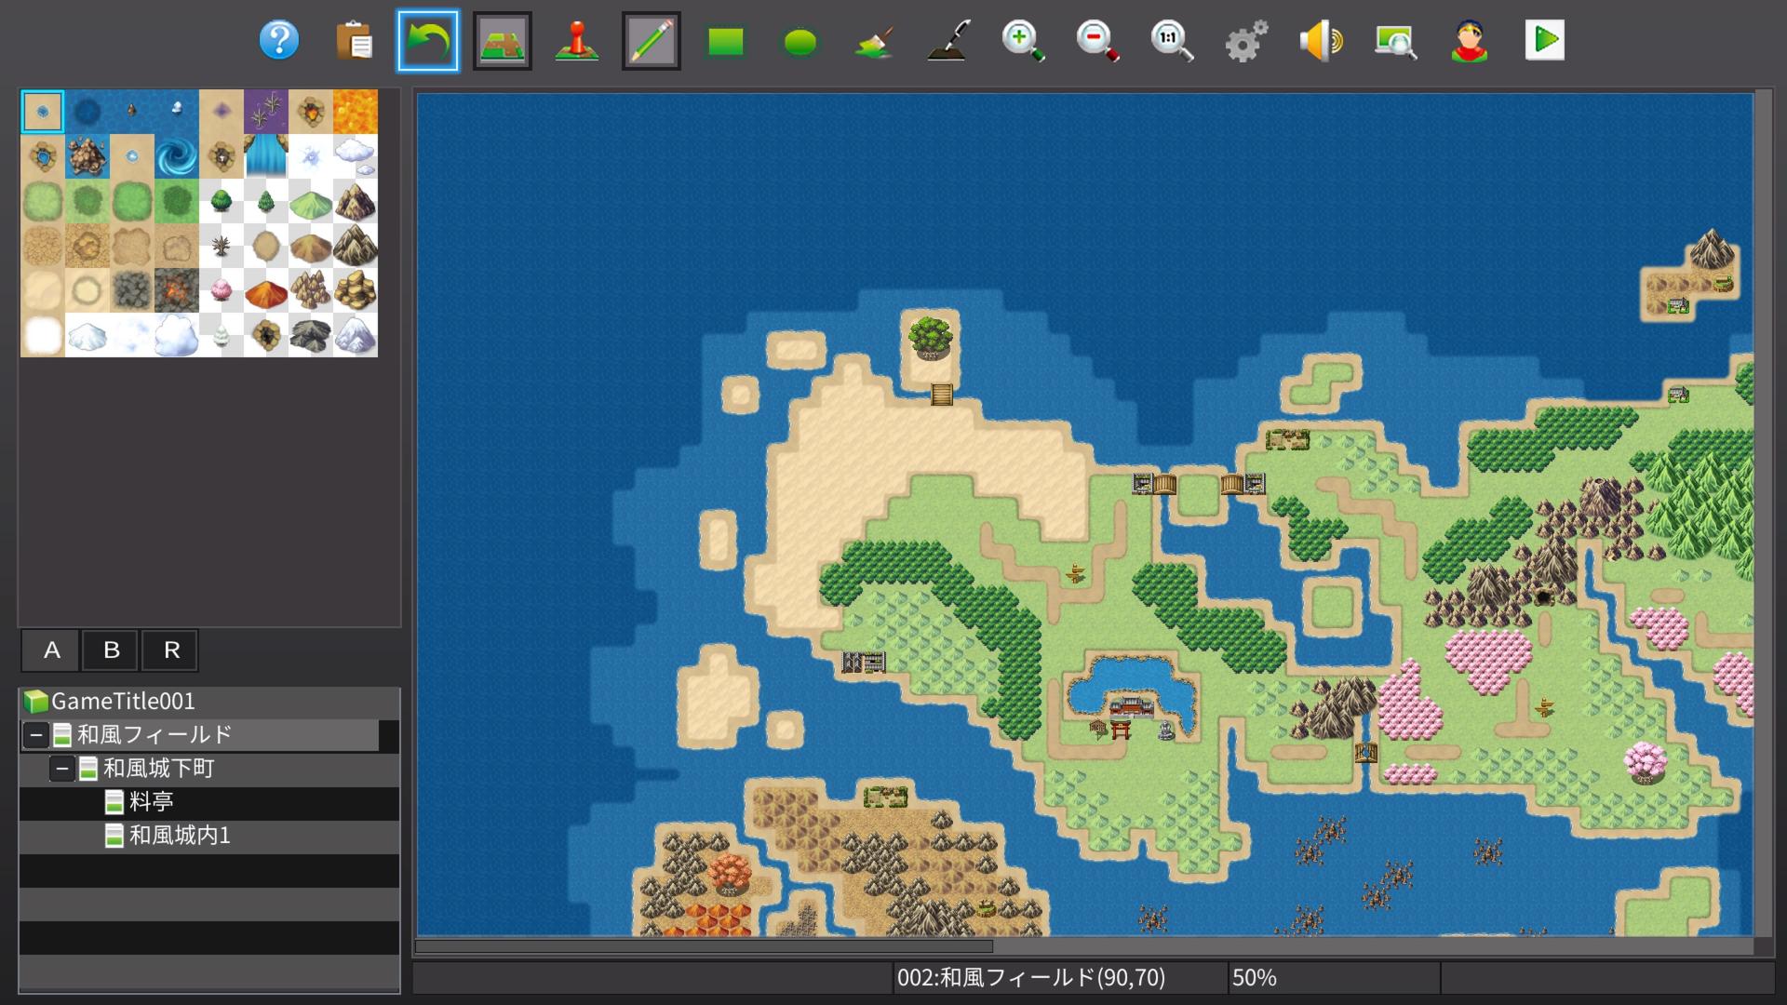Select the rectangle fill tool

coord(725,41)
